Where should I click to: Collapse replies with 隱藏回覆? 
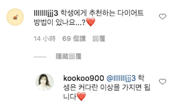[69, 56]
